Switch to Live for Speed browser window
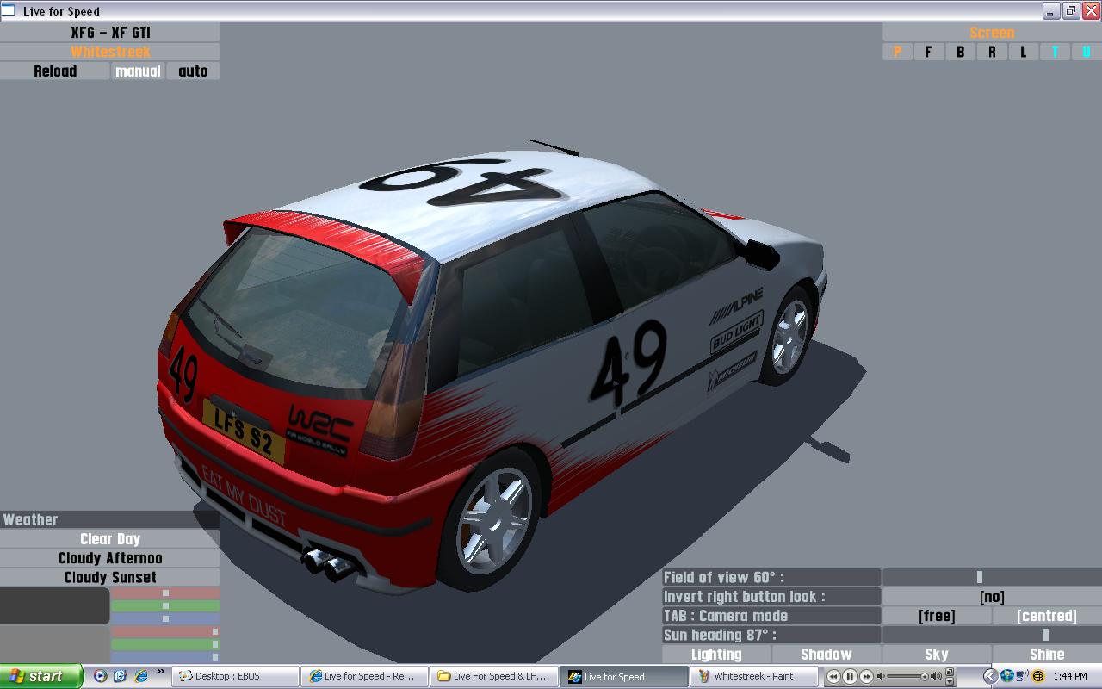Image resolution: width=1102 pixels, height=689 pixels. tap(364, 676)
